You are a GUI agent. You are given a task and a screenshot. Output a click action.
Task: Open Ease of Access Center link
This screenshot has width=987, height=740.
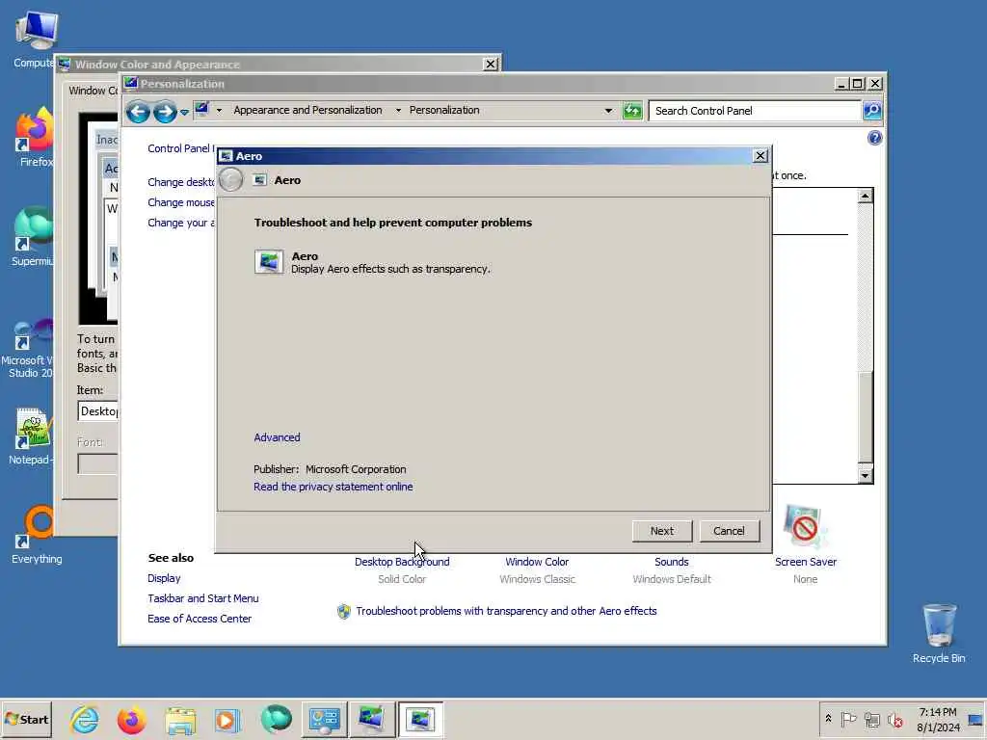(x=199, y=618)
